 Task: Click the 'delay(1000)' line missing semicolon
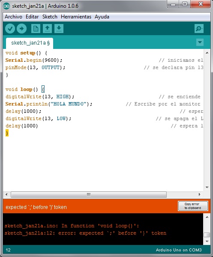[22, 126]
